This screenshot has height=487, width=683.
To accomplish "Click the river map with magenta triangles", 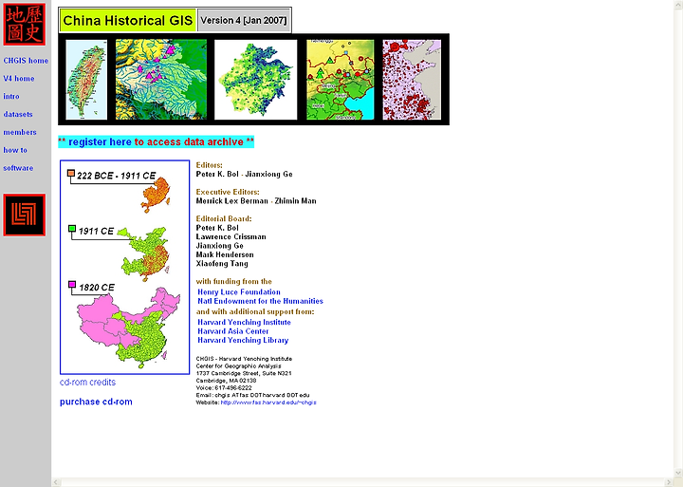I will click(x=160, y=80).
